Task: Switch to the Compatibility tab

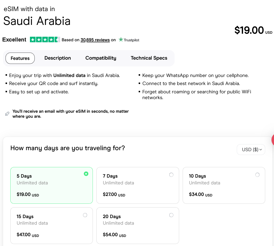Action: tap(101, 58)
